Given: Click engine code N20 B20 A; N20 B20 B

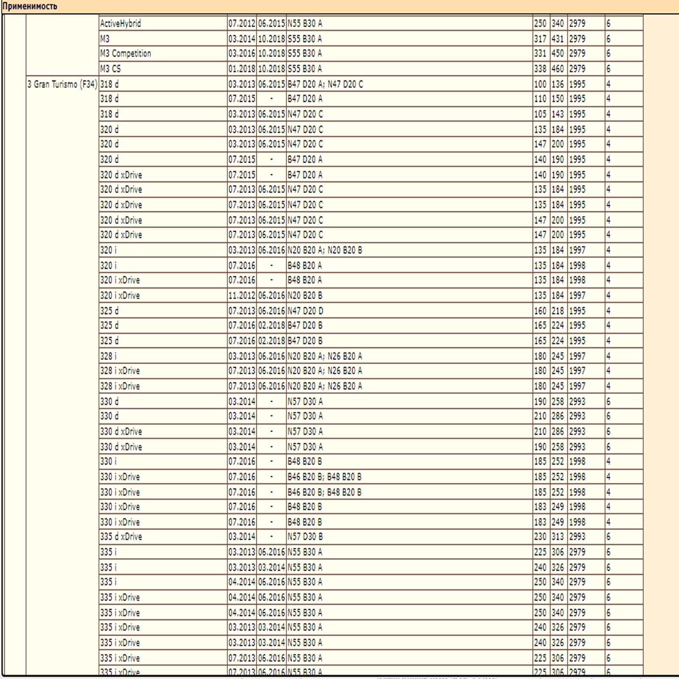Looking at the screenshot, I should click(325, 250).
